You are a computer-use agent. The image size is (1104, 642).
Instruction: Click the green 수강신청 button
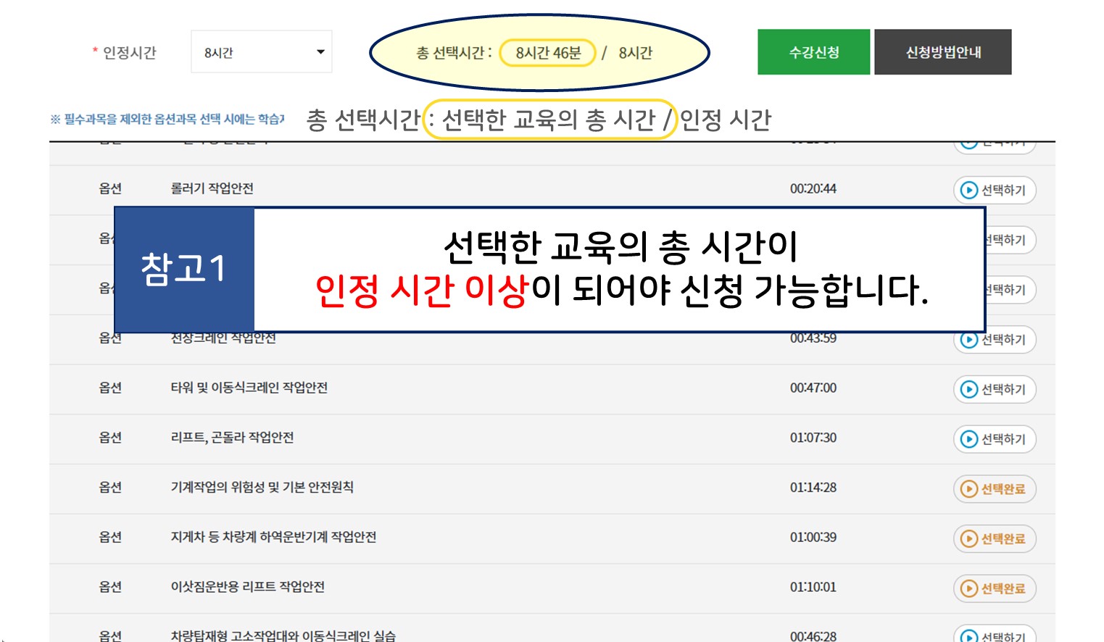813,51
